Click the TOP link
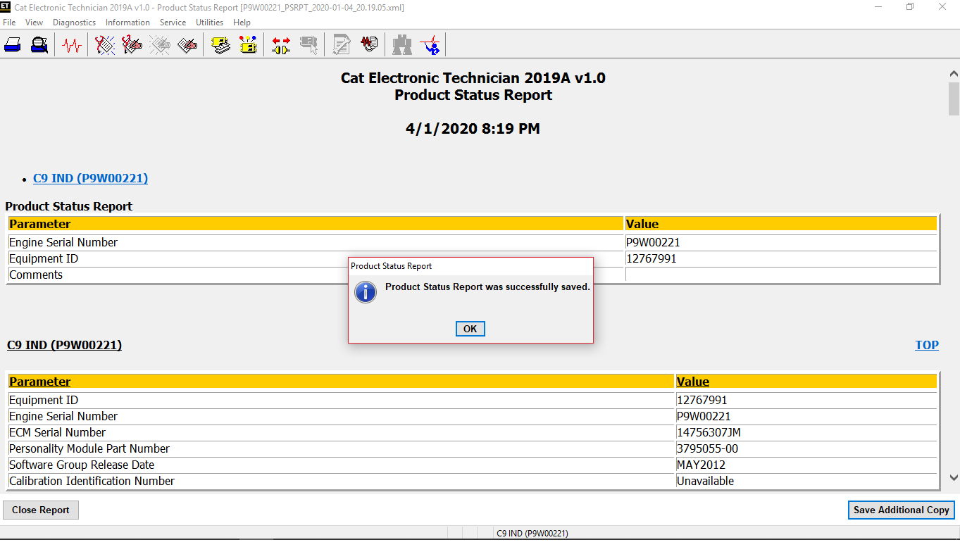 (926, 345)
